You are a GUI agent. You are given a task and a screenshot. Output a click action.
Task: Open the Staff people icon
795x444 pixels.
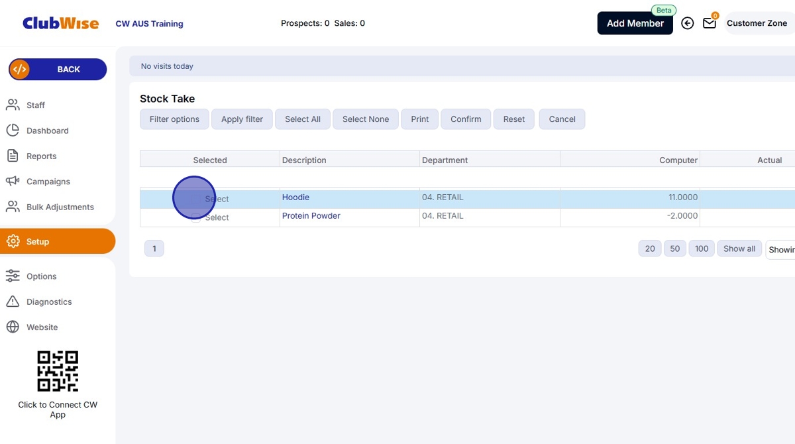click(x=13, y=105)
